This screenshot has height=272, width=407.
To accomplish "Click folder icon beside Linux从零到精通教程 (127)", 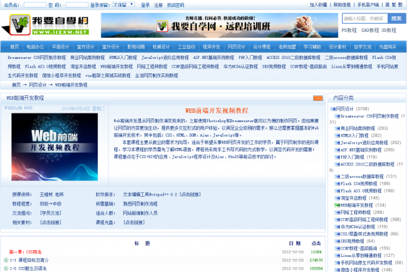I will (x=337, y=256).
